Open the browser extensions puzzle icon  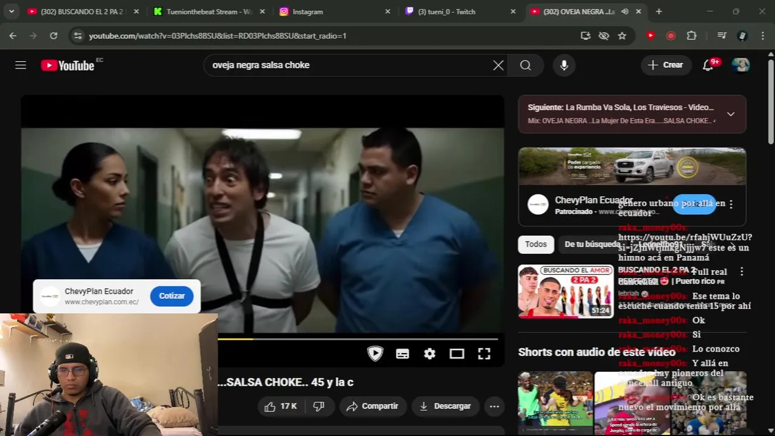[x=691, y=36]
